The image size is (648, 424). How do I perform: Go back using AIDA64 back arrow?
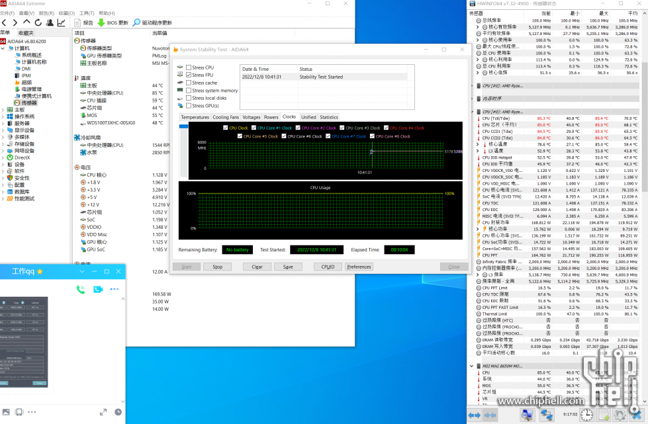[x=4, y=22]
